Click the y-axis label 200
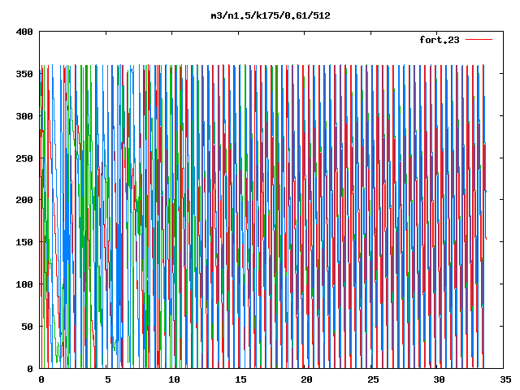The width and height of the screenshot is (520, 390). (x=24, y=200)
